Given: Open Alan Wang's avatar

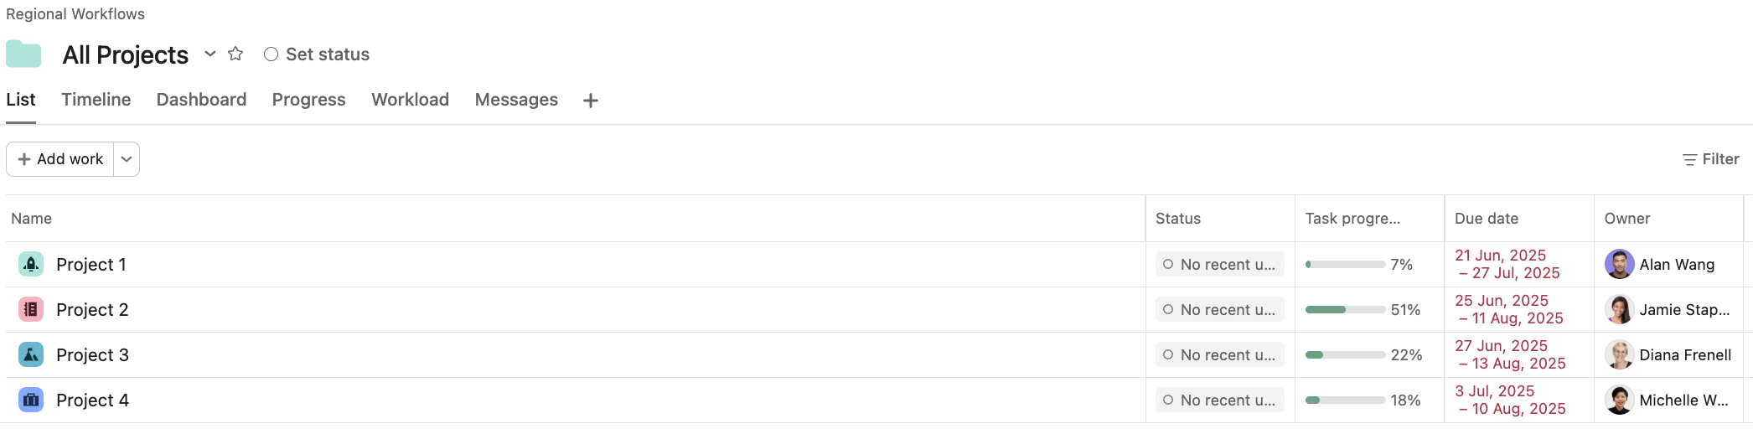Looking at the screenshot, I should point(1619,265).
